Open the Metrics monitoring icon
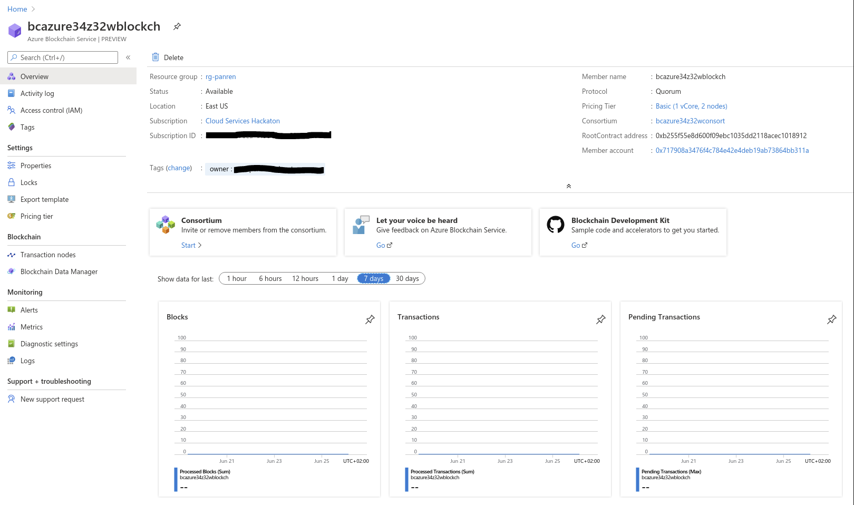Viewport: 854px width, 505px height. (x=12, y=327)
